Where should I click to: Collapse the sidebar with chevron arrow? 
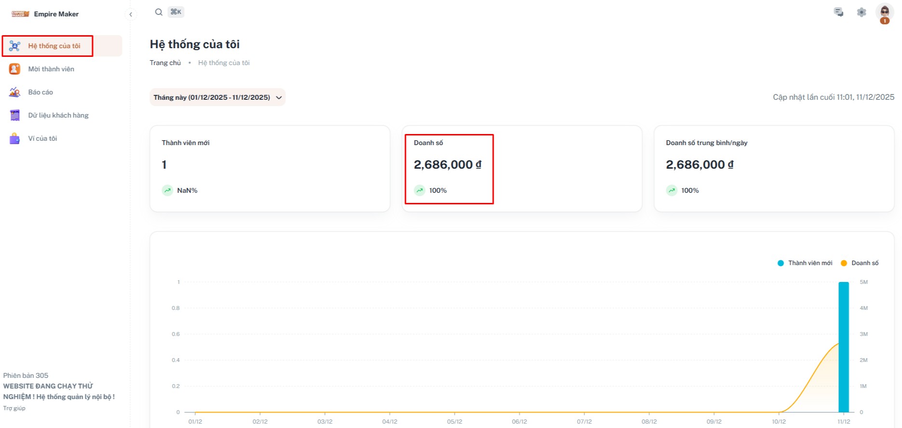[x=131, y=14]
